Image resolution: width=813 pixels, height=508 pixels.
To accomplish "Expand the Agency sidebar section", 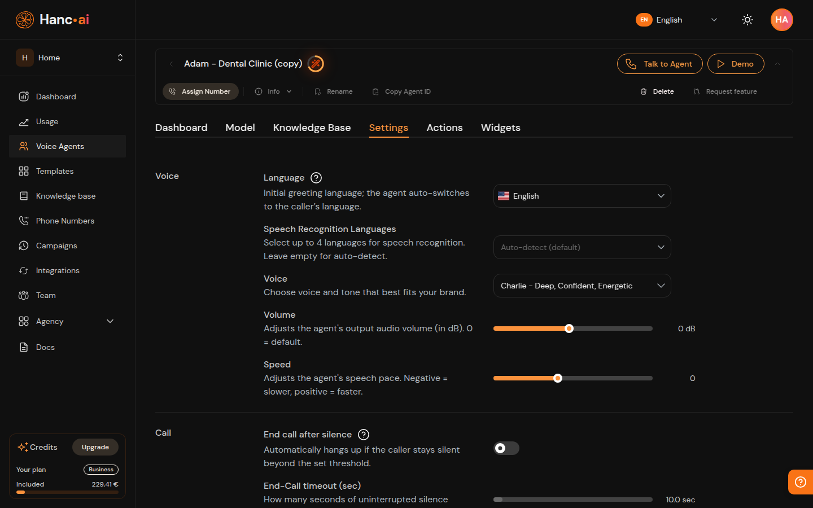I will point(110,321).
